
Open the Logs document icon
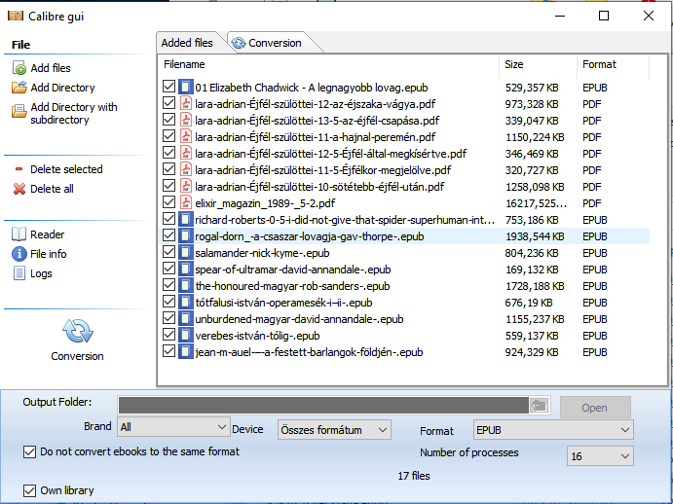coord(19,273)
